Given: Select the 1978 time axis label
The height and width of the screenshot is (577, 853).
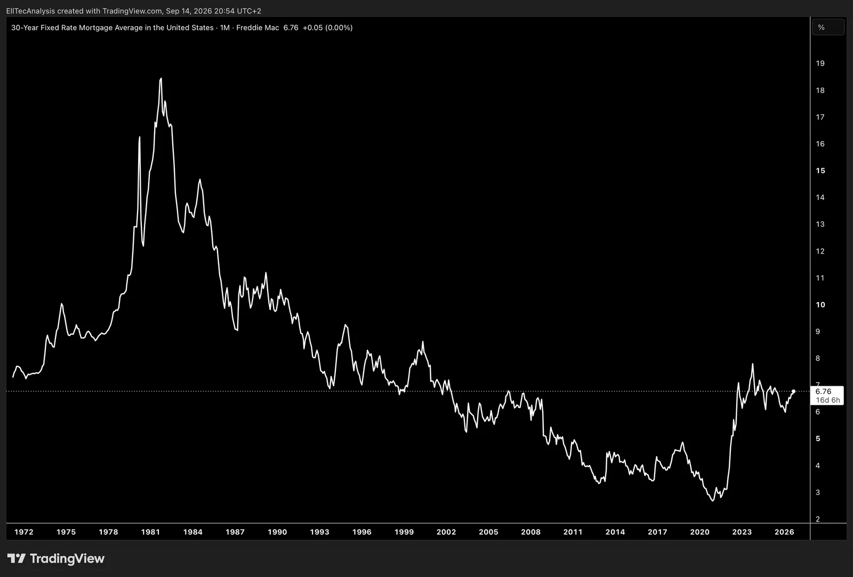Looking at the screenshot, I should point(108,532).
